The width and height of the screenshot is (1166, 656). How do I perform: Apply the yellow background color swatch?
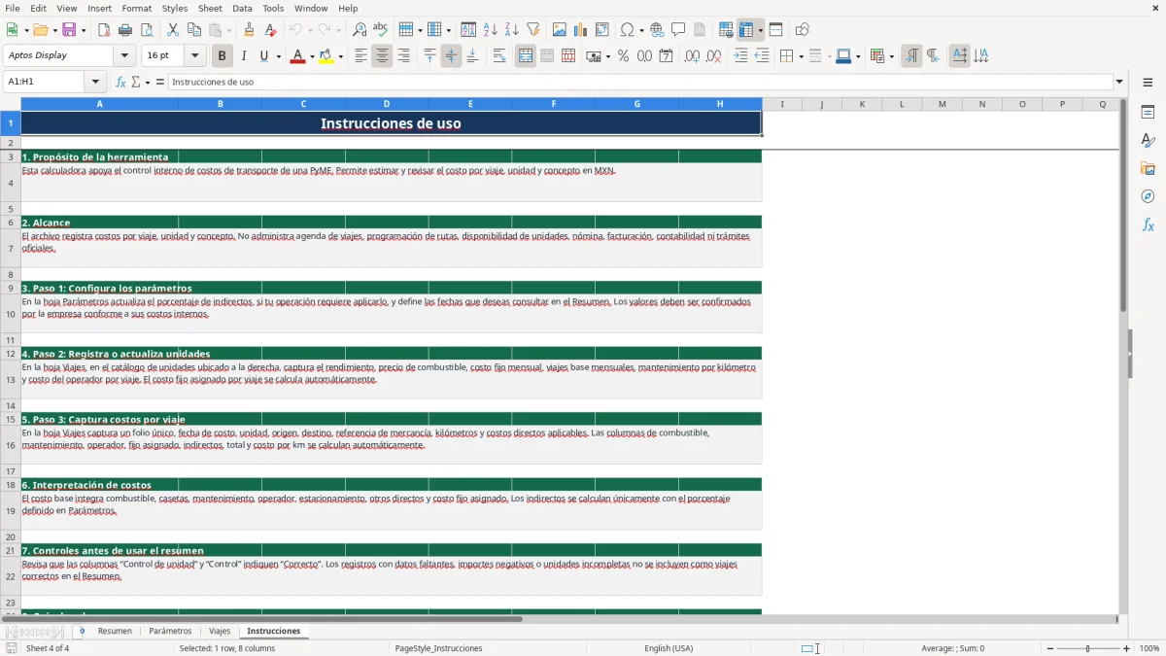(326, 56)
